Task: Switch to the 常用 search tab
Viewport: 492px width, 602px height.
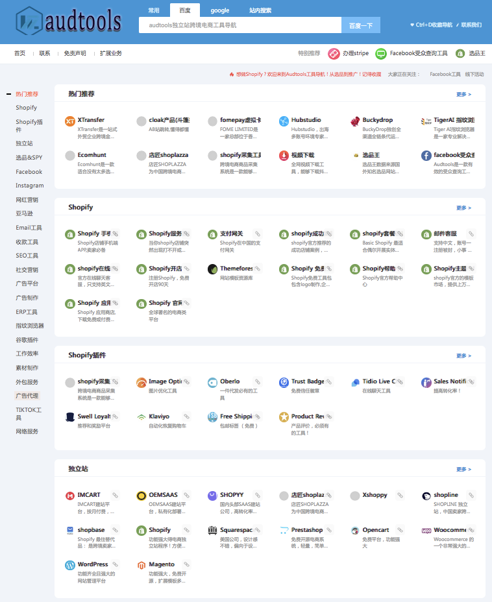Action: point(154,10)
